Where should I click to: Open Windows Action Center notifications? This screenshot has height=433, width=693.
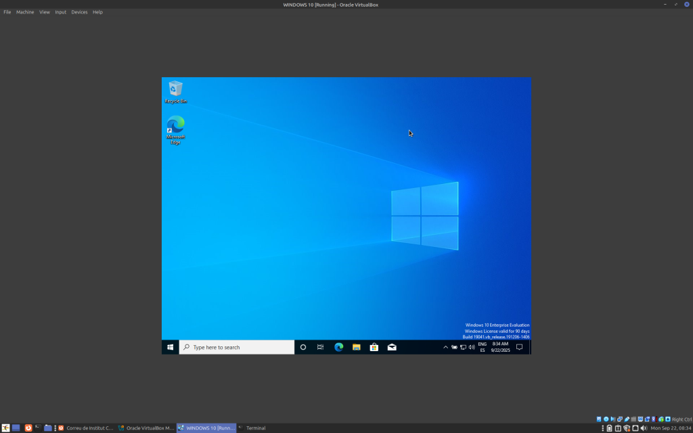520,347
